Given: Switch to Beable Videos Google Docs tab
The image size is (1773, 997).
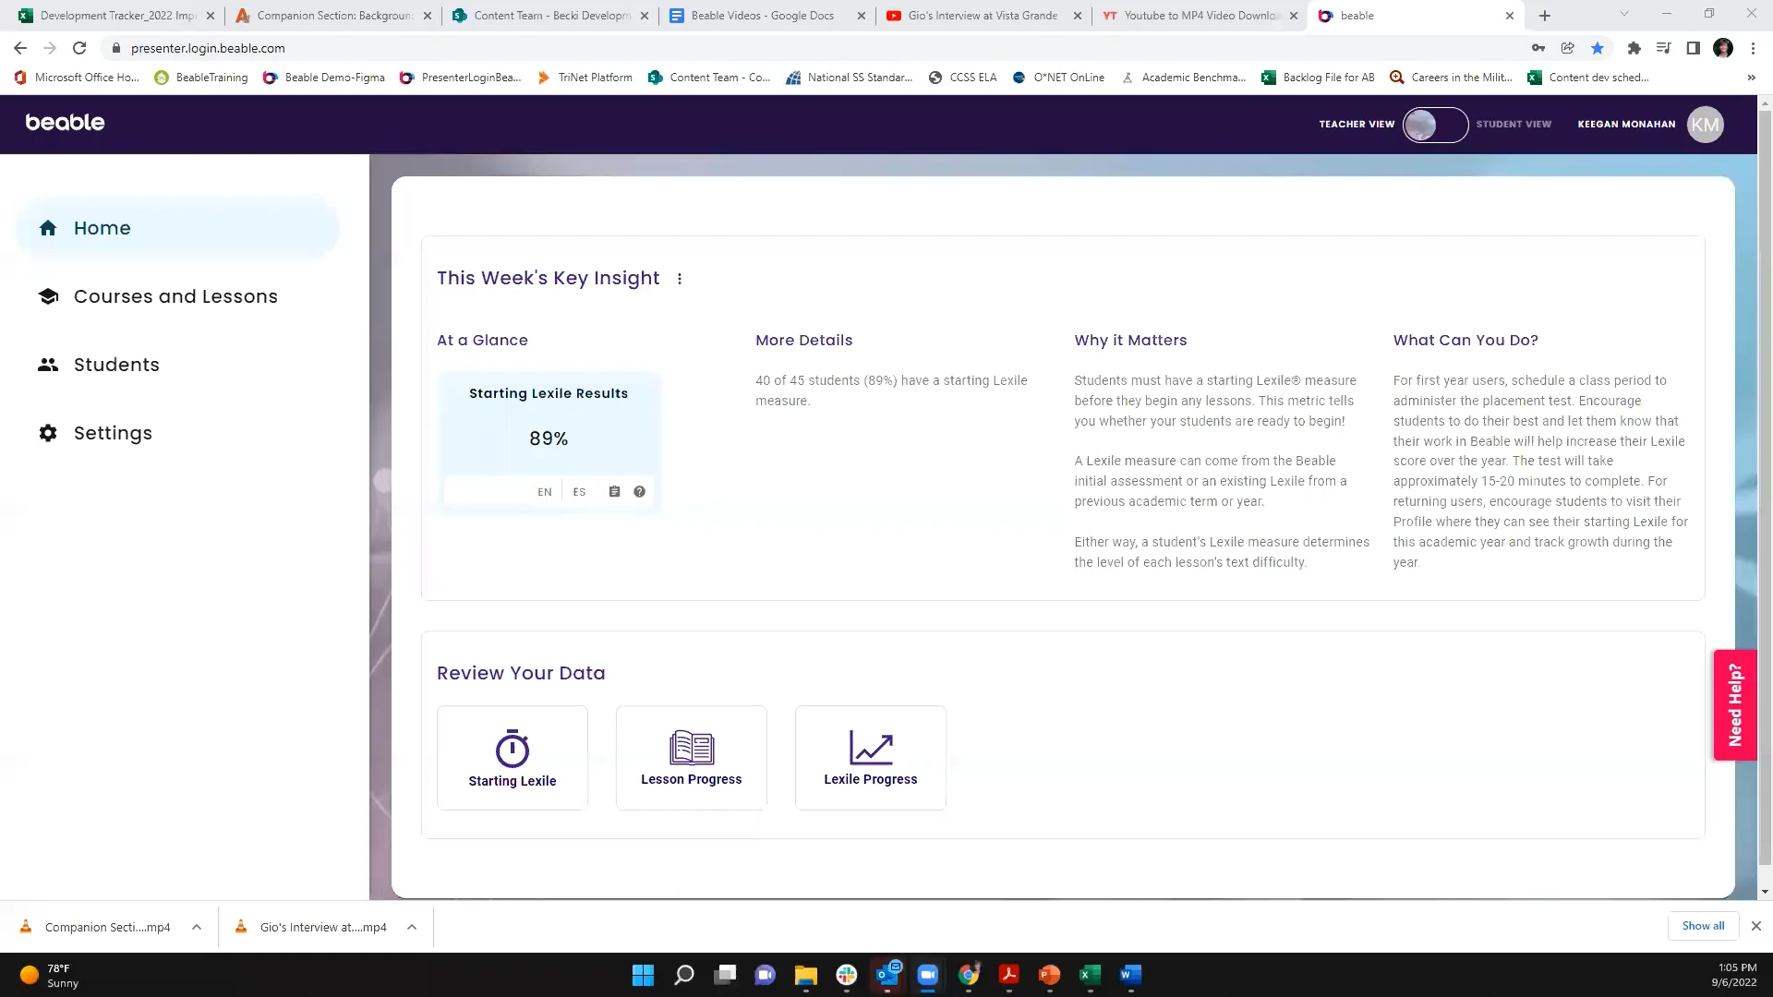Looking at the screenshot, I should (767, 16).
